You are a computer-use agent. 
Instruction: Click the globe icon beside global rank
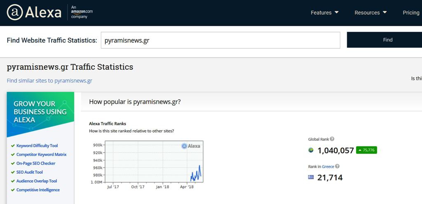[x=311, y=150]
